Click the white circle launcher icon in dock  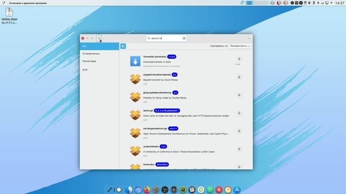[119, 190]
